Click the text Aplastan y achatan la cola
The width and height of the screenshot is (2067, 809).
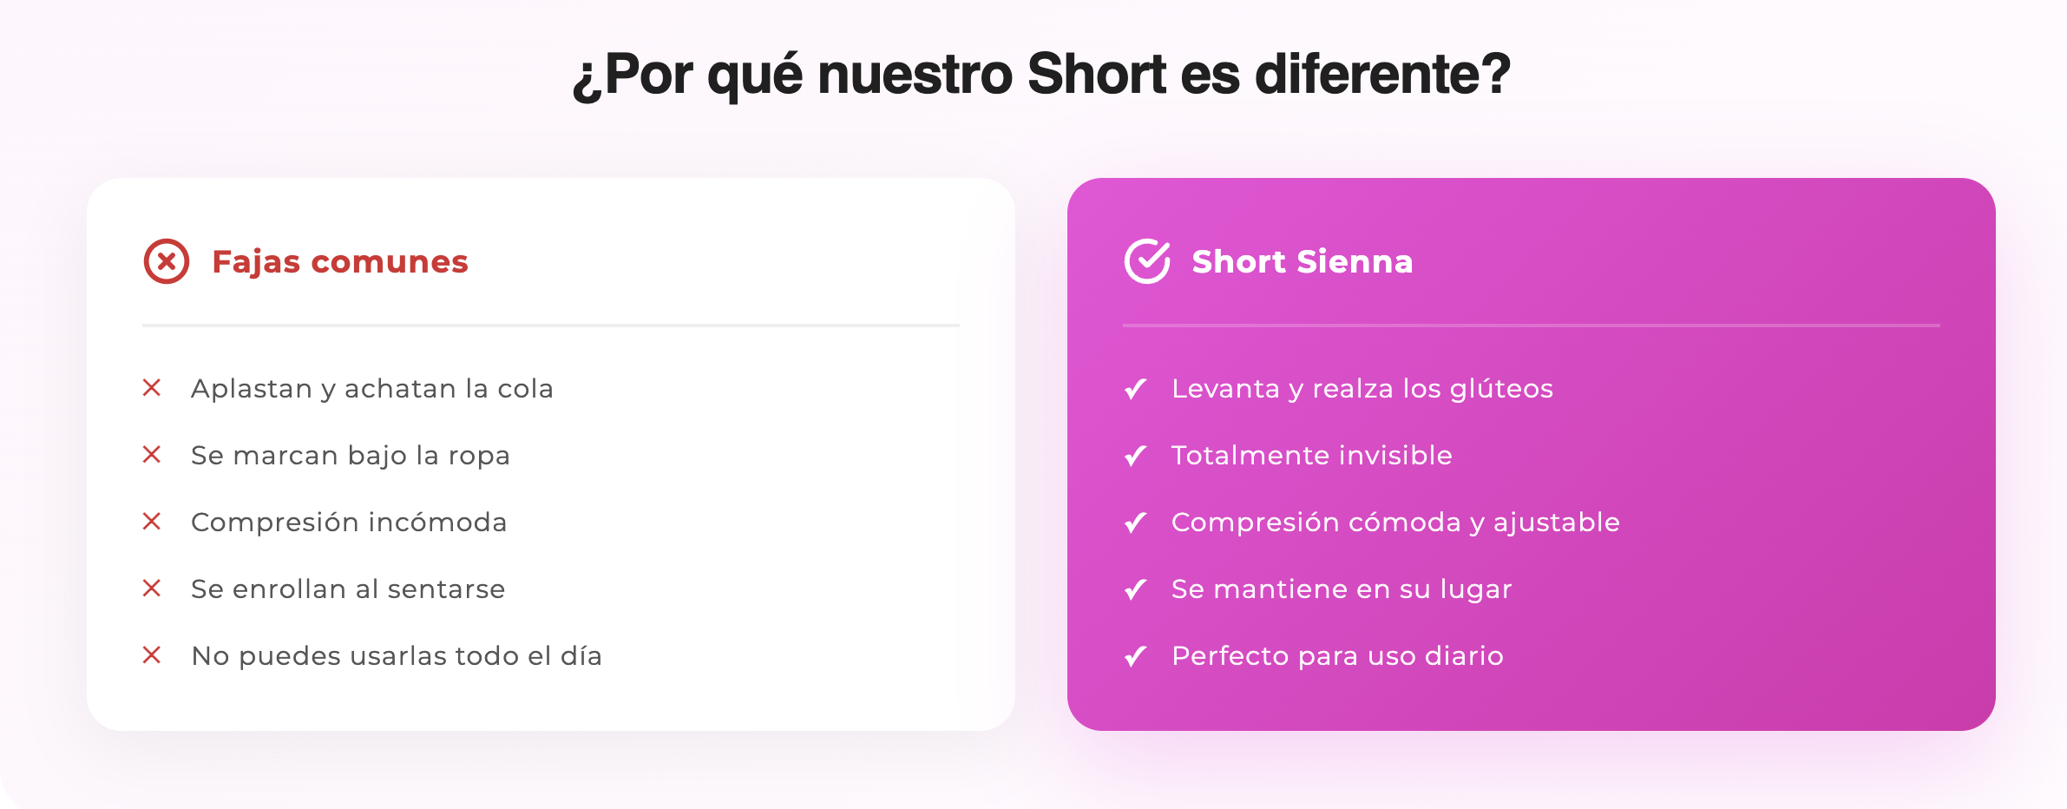[x=371, y=389]
